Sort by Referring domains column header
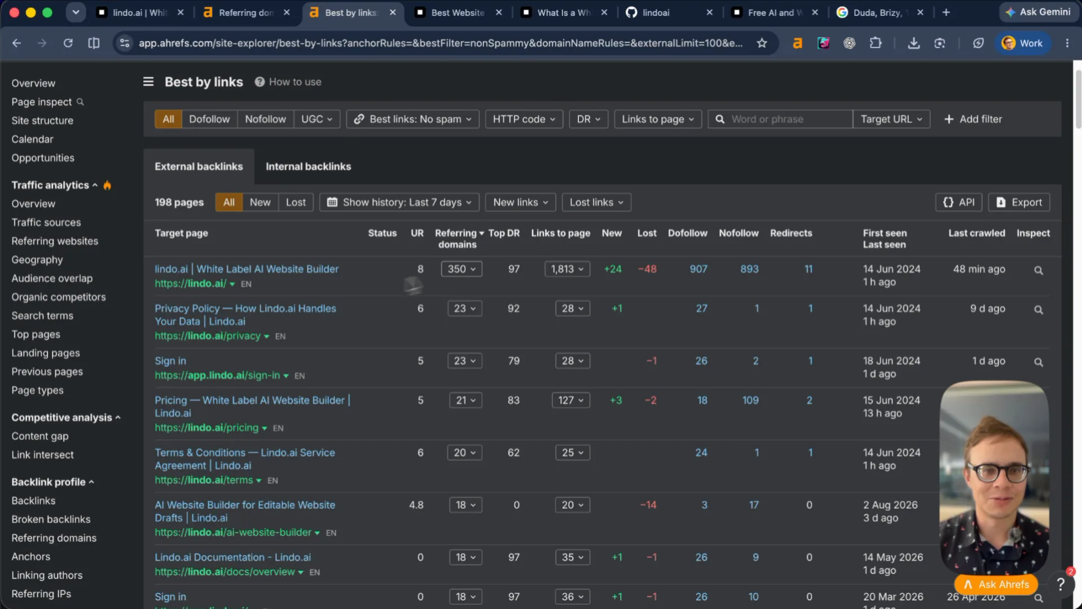Image resolution: width=1082 pixels, height=609 pixels. tap(459, 239)
